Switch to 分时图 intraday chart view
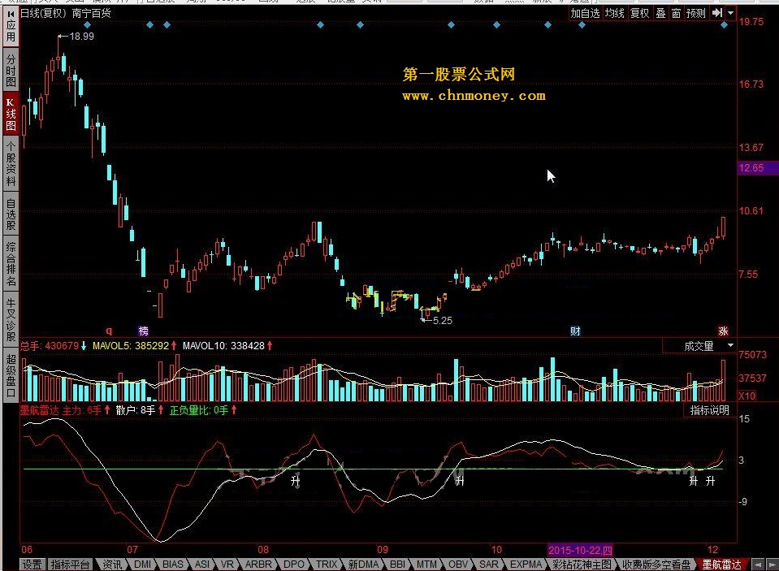 point(11,70)
